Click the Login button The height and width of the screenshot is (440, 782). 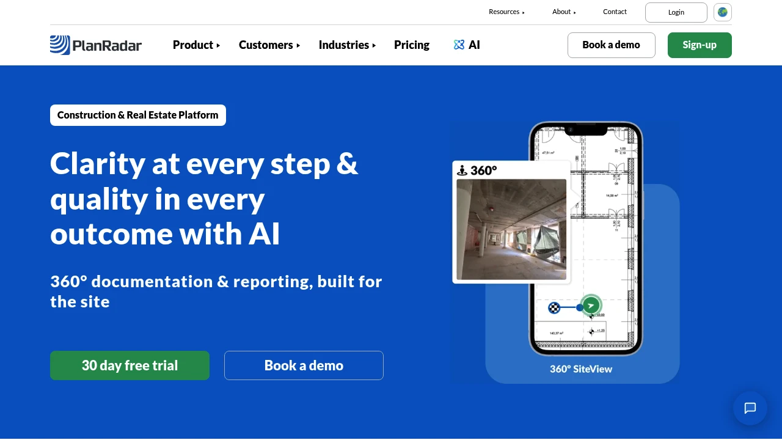[x=676, y=12]
